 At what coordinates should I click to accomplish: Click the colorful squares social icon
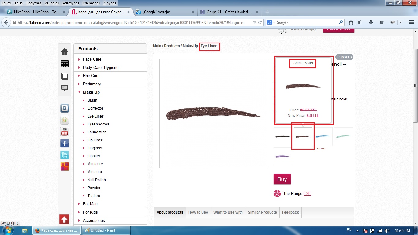65,166
